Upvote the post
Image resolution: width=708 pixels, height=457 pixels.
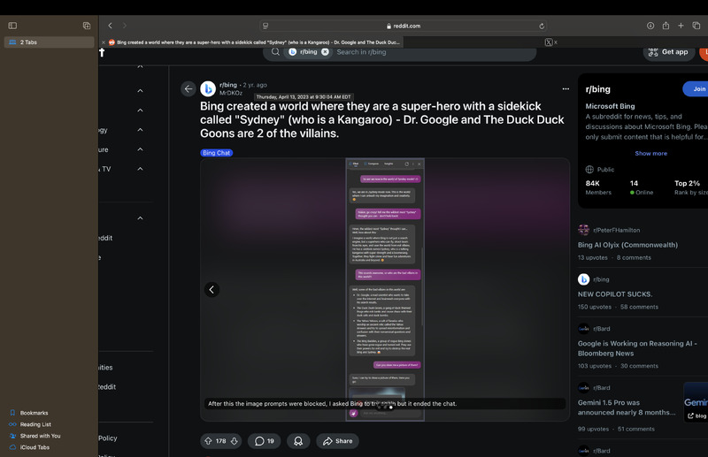pos(208,441)
